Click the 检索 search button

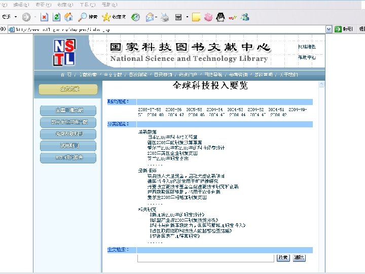[283, 257]
